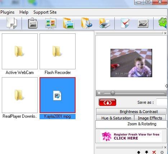Click the video preview image
This screenshot has height=154, width=168.
(131, 63)
